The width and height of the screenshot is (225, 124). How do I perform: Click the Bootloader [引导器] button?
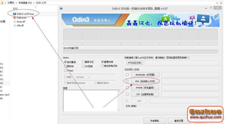pyautogui.click(x=145, y=75)
